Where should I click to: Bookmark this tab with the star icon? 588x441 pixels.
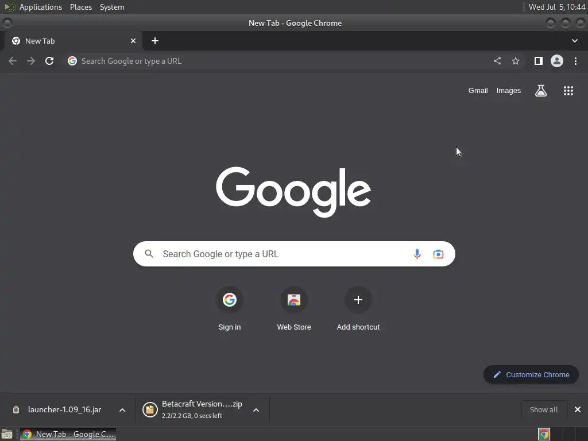[x=516, y=61]
